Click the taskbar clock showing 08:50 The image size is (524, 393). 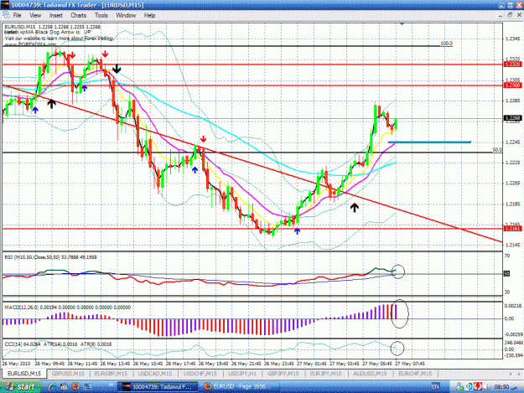pos(501,386)
